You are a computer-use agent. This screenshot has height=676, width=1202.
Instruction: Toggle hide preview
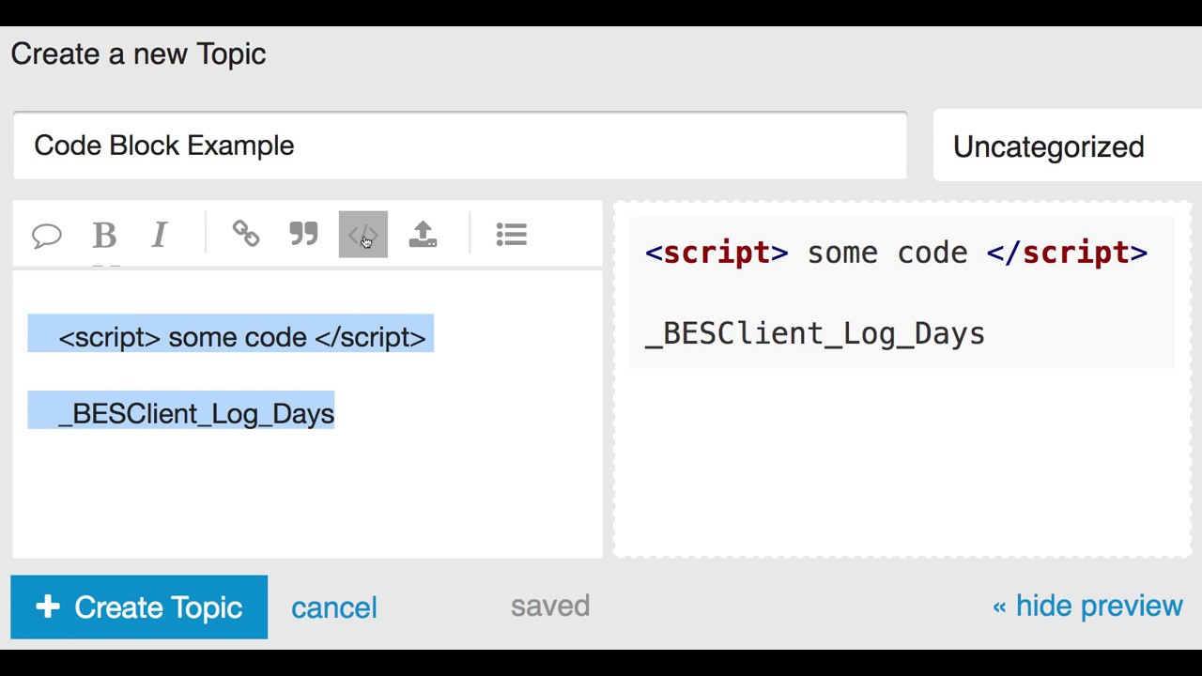point(1087,606)
